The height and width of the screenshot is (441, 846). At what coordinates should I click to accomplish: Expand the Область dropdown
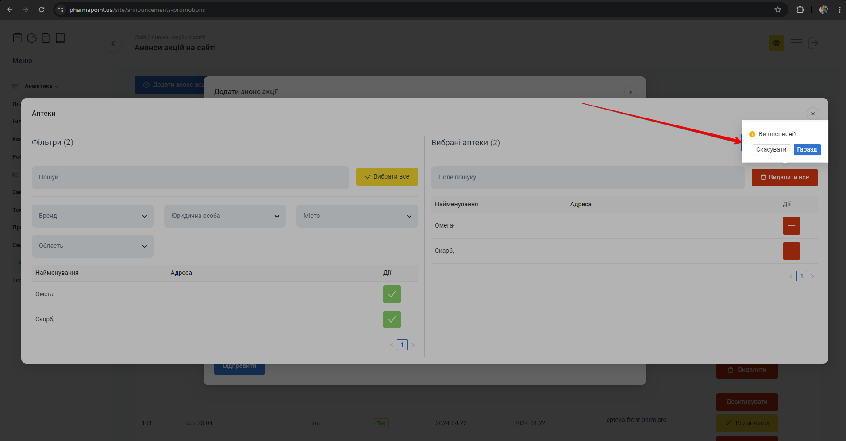(92, 246)
